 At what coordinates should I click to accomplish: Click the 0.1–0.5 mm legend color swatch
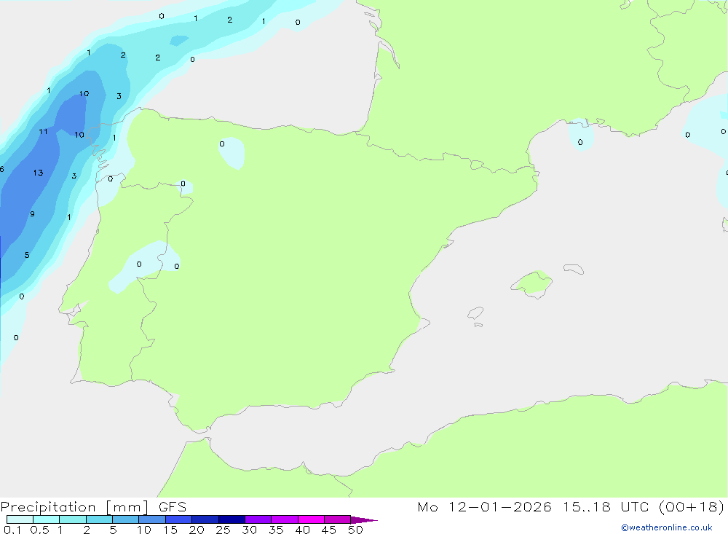tap(20, 519)
